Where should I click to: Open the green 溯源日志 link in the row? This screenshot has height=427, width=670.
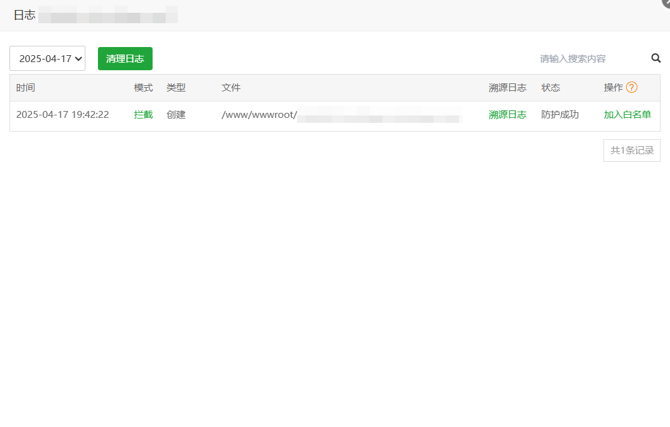(507, 115)
